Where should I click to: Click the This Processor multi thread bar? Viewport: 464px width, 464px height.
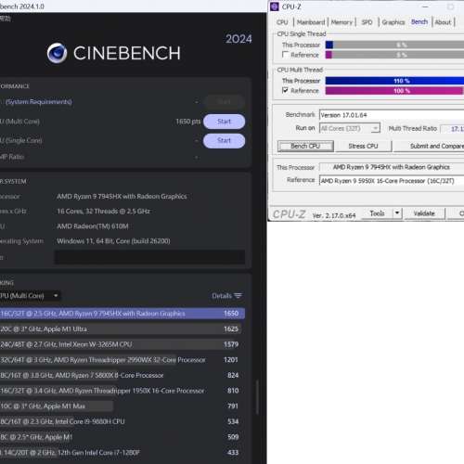[394, 81]
